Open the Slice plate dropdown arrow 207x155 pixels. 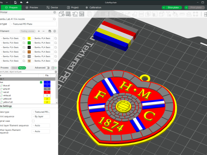(x=163, y=7)
